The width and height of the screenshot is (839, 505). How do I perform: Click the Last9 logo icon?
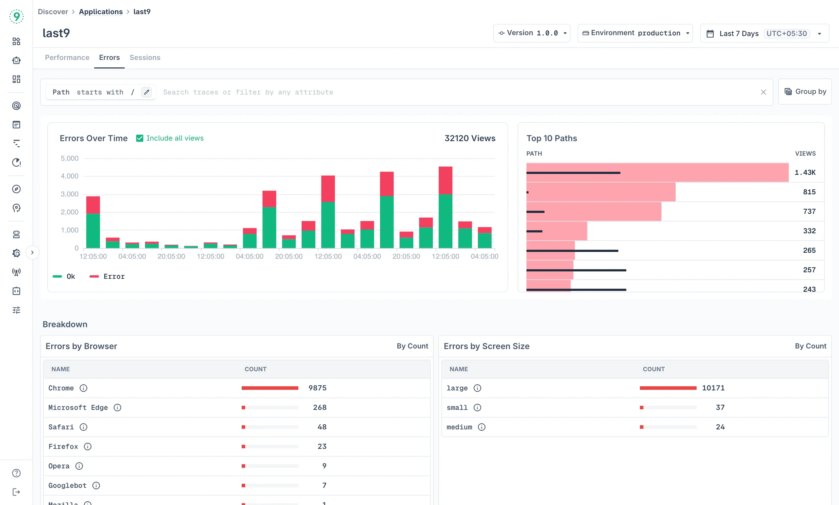[16, 16]
